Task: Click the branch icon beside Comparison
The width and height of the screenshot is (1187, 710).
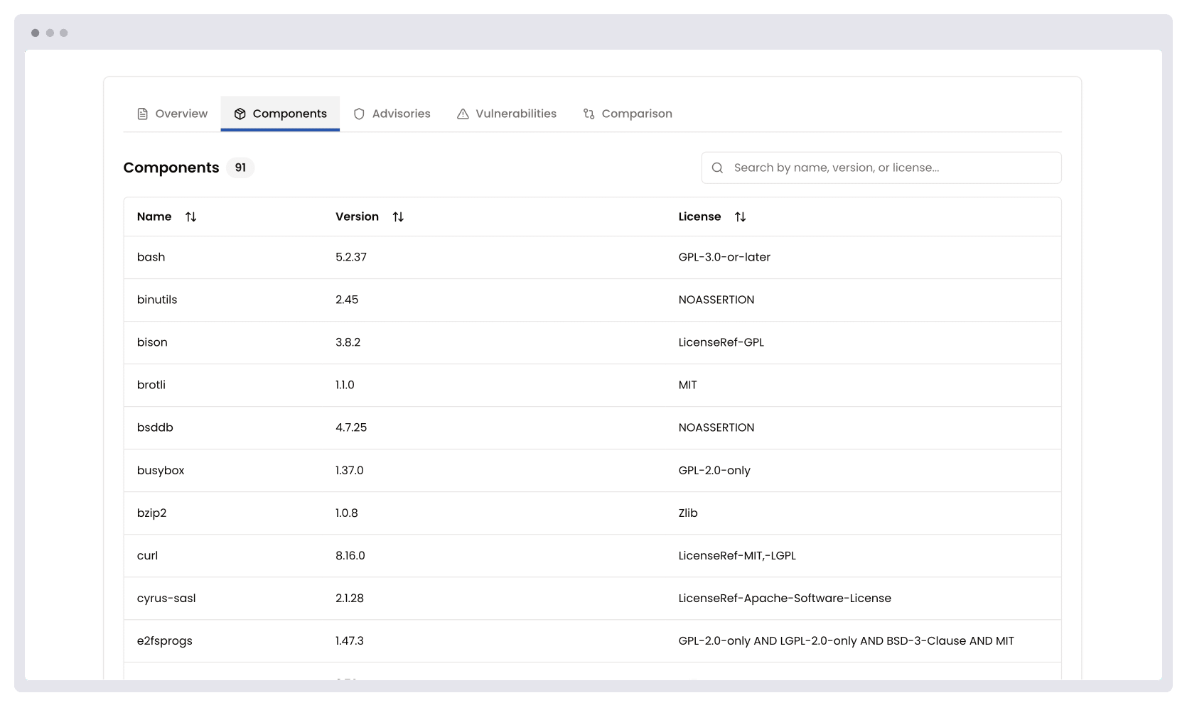Action: (x=589, y=114)
